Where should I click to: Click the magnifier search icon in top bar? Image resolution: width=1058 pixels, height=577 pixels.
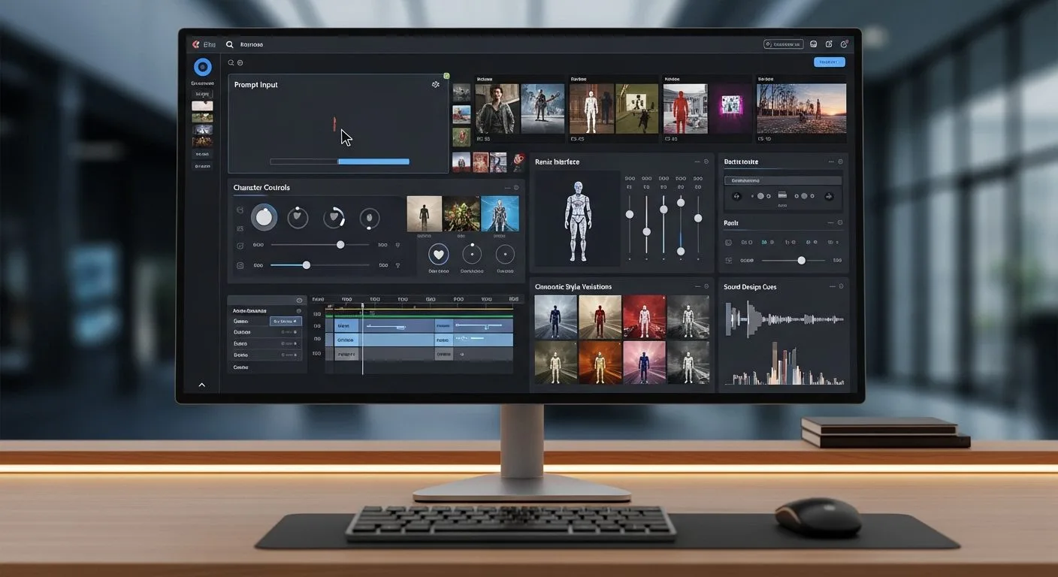[230, 44]
